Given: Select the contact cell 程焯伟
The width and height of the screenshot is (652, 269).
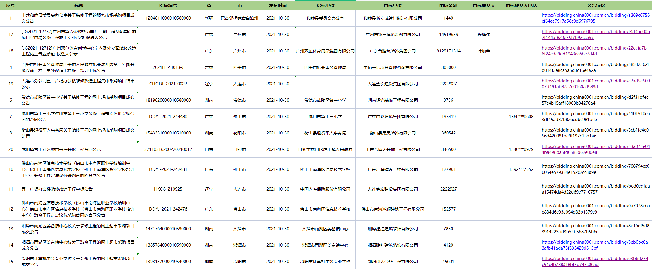Looking at the screenshot, I should pyautogui.click(x=484, y=35).
